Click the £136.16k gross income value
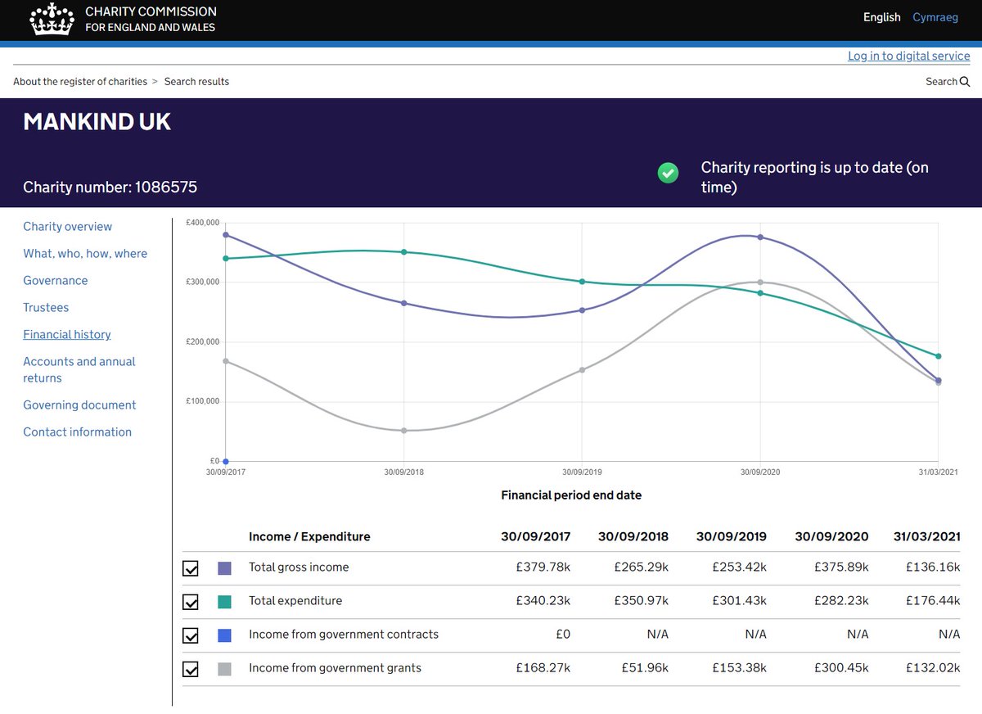 pyautogui.click(x=934, y=567)
